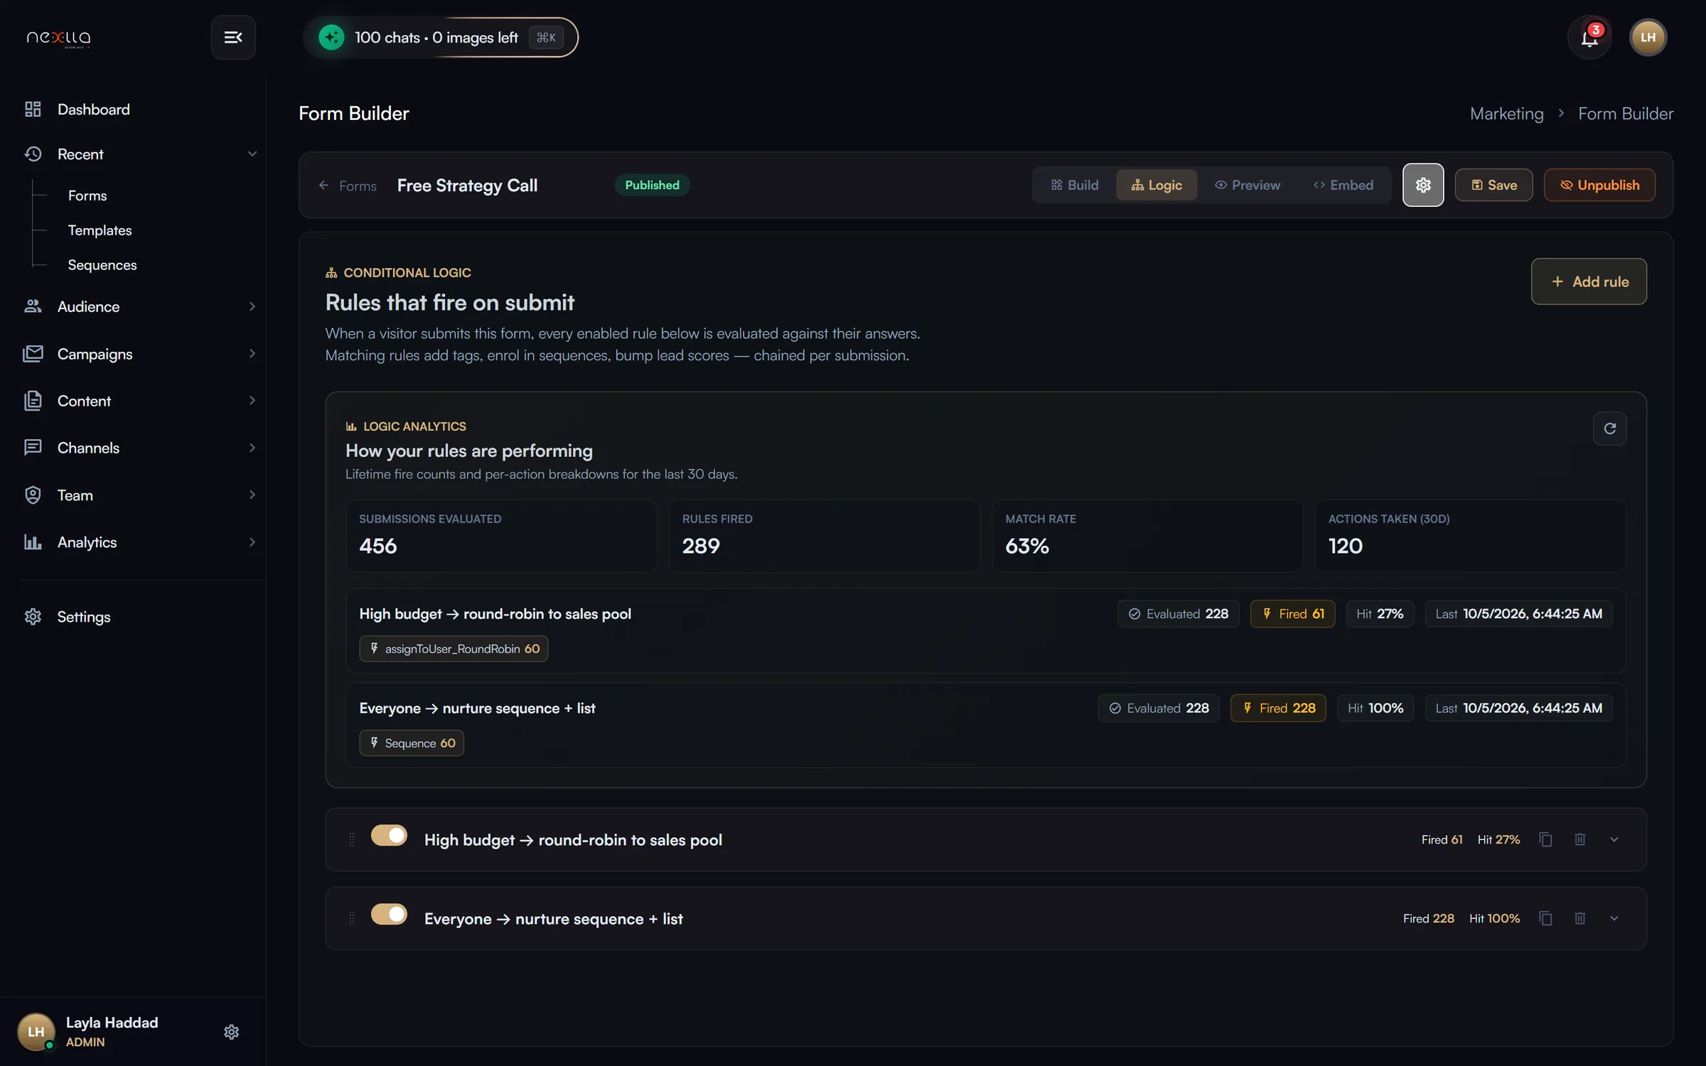Disable the High budget round-robin rule toggle
1706x1066 pixels.
(x=389, y=835)
